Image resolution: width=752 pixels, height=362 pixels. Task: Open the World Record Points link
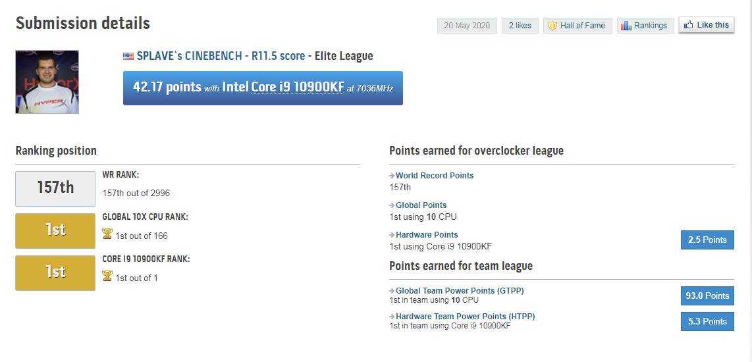point(435,176)
